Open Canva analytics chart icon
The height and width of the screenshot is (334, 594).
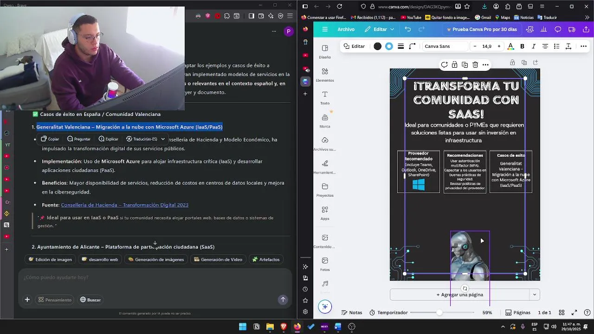(544, 29)
